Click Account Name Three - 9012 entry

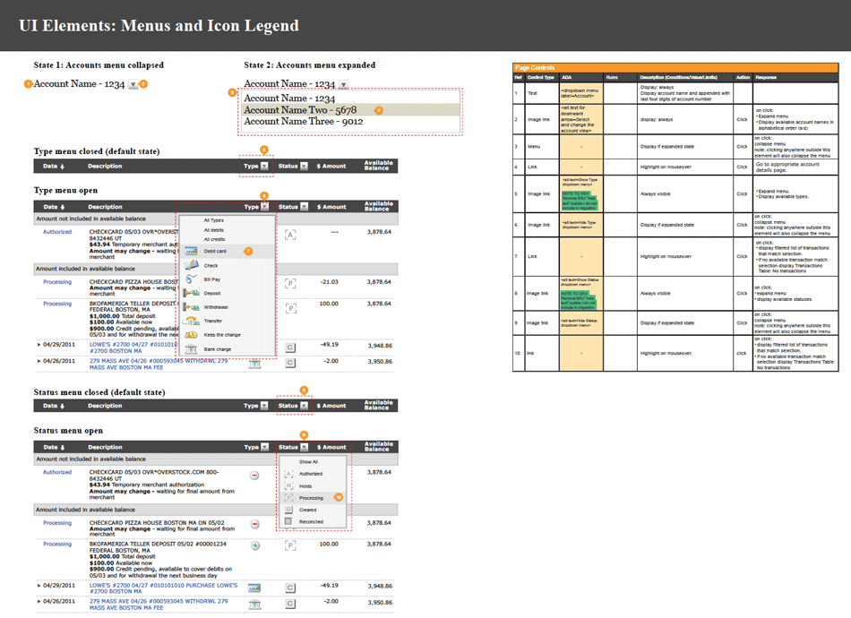pos(303,122)
